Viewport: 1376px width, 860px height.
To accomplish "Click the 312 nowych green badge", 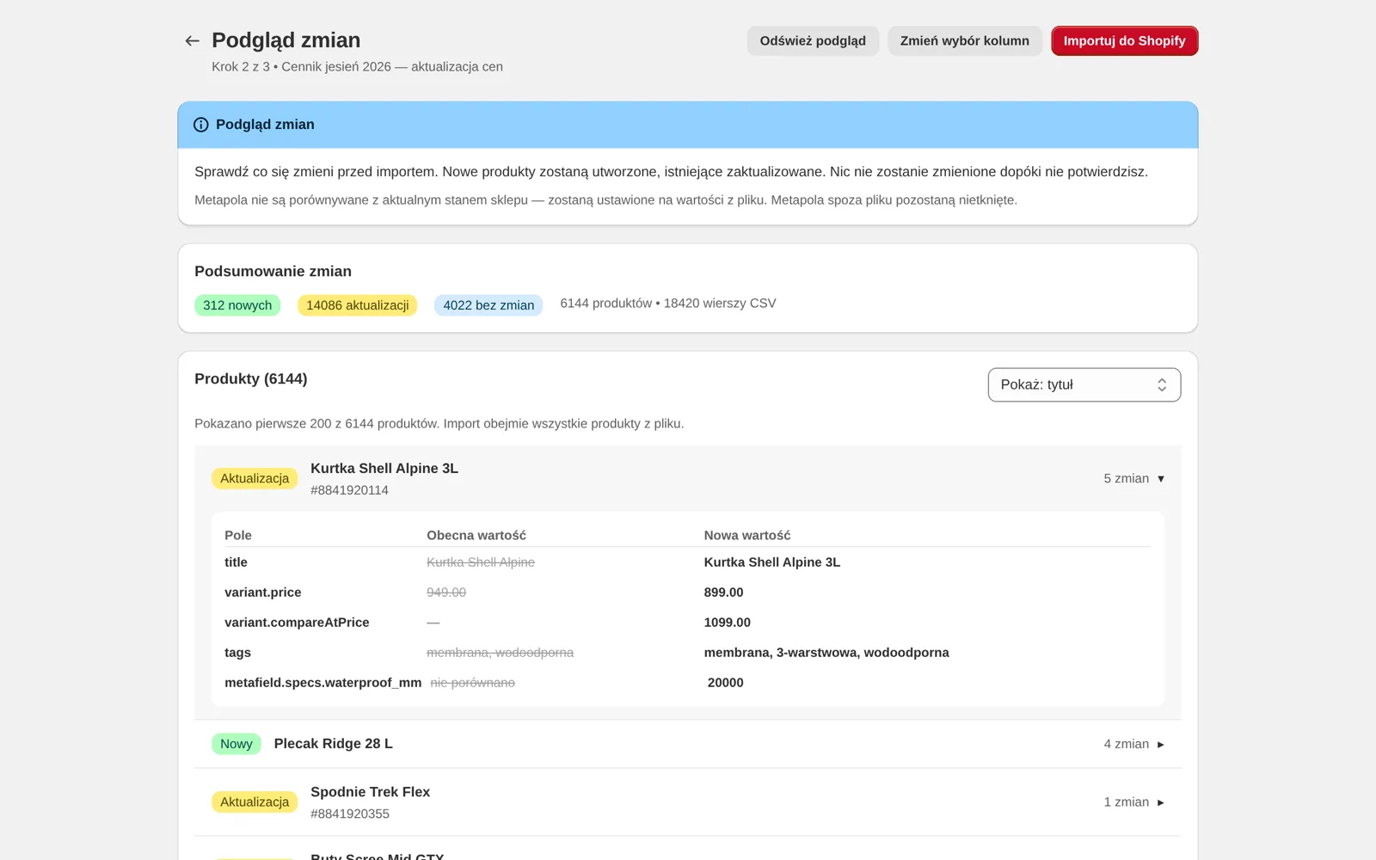I will (x=237, y=305).
